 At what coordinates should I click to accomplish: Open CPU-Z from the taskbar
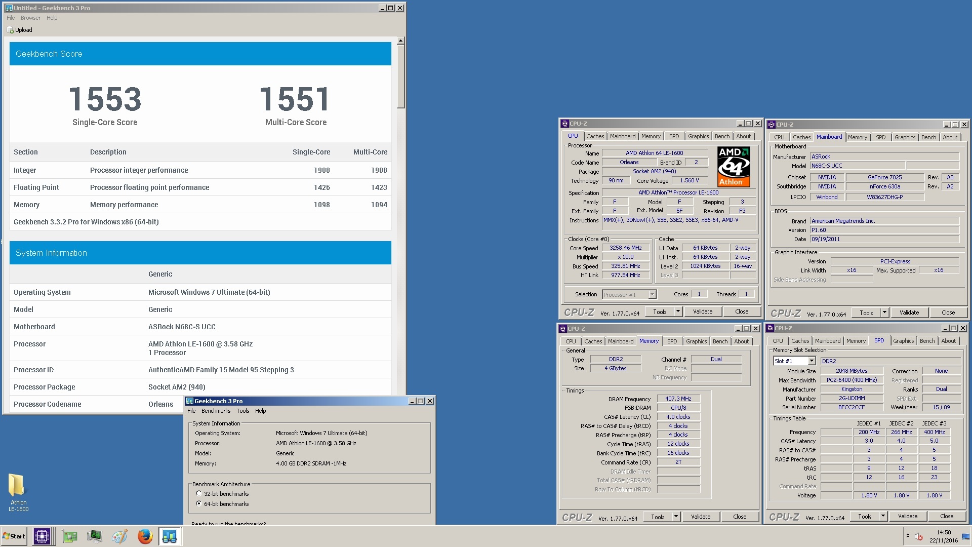pos(42,536)
